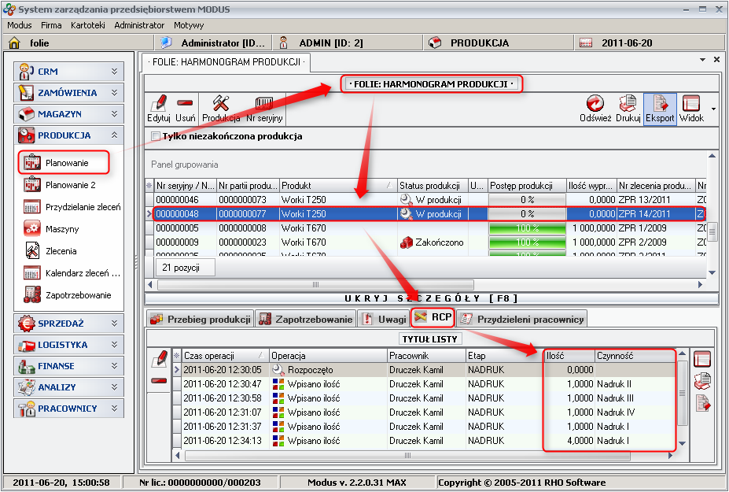This screenshot has height=492, width=729.
Task: Open the Kartoteki menu
Action: [88, 25]
